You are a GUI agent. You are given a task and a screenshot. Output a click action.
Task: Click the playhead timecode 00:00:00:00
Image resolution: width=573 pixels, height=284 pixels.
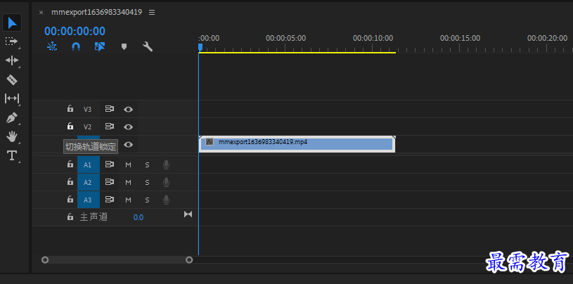click(x=75, y=31)
